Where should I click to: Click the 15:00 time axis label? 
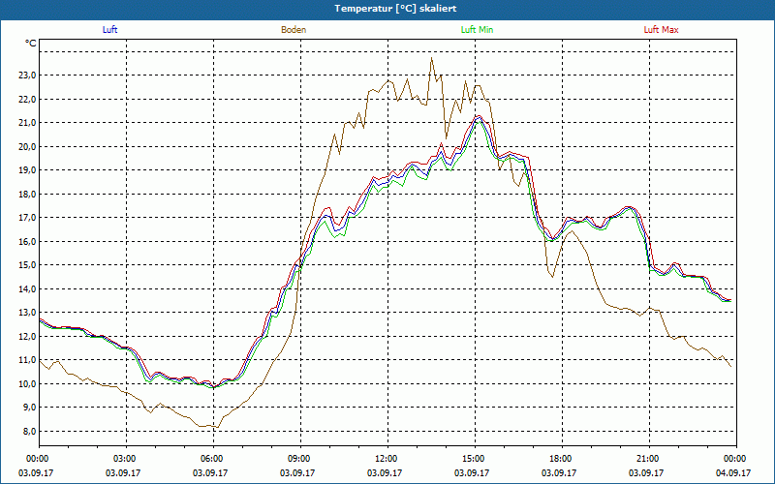point(475,459)
